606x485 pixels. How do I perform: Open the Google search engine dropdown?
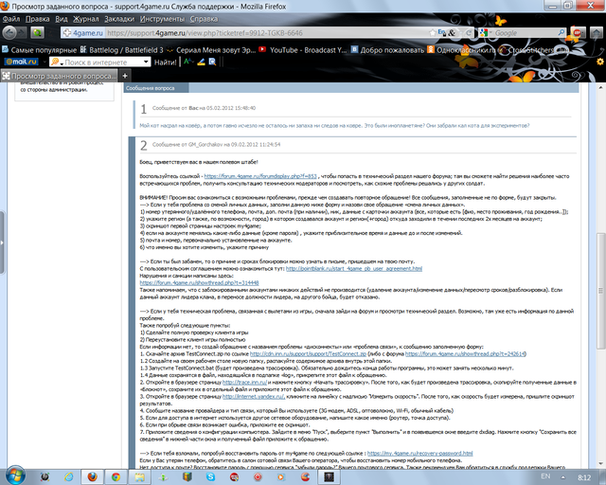pyautogui.click(x=485, y=33)
